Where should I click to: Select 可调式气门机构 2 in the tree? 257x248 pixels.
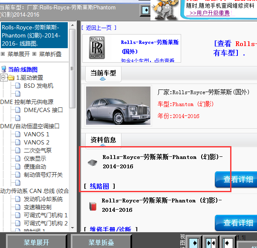coord(46,223)
